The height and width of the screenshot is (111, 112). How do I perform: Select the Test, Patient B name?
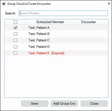pos(39,34)
